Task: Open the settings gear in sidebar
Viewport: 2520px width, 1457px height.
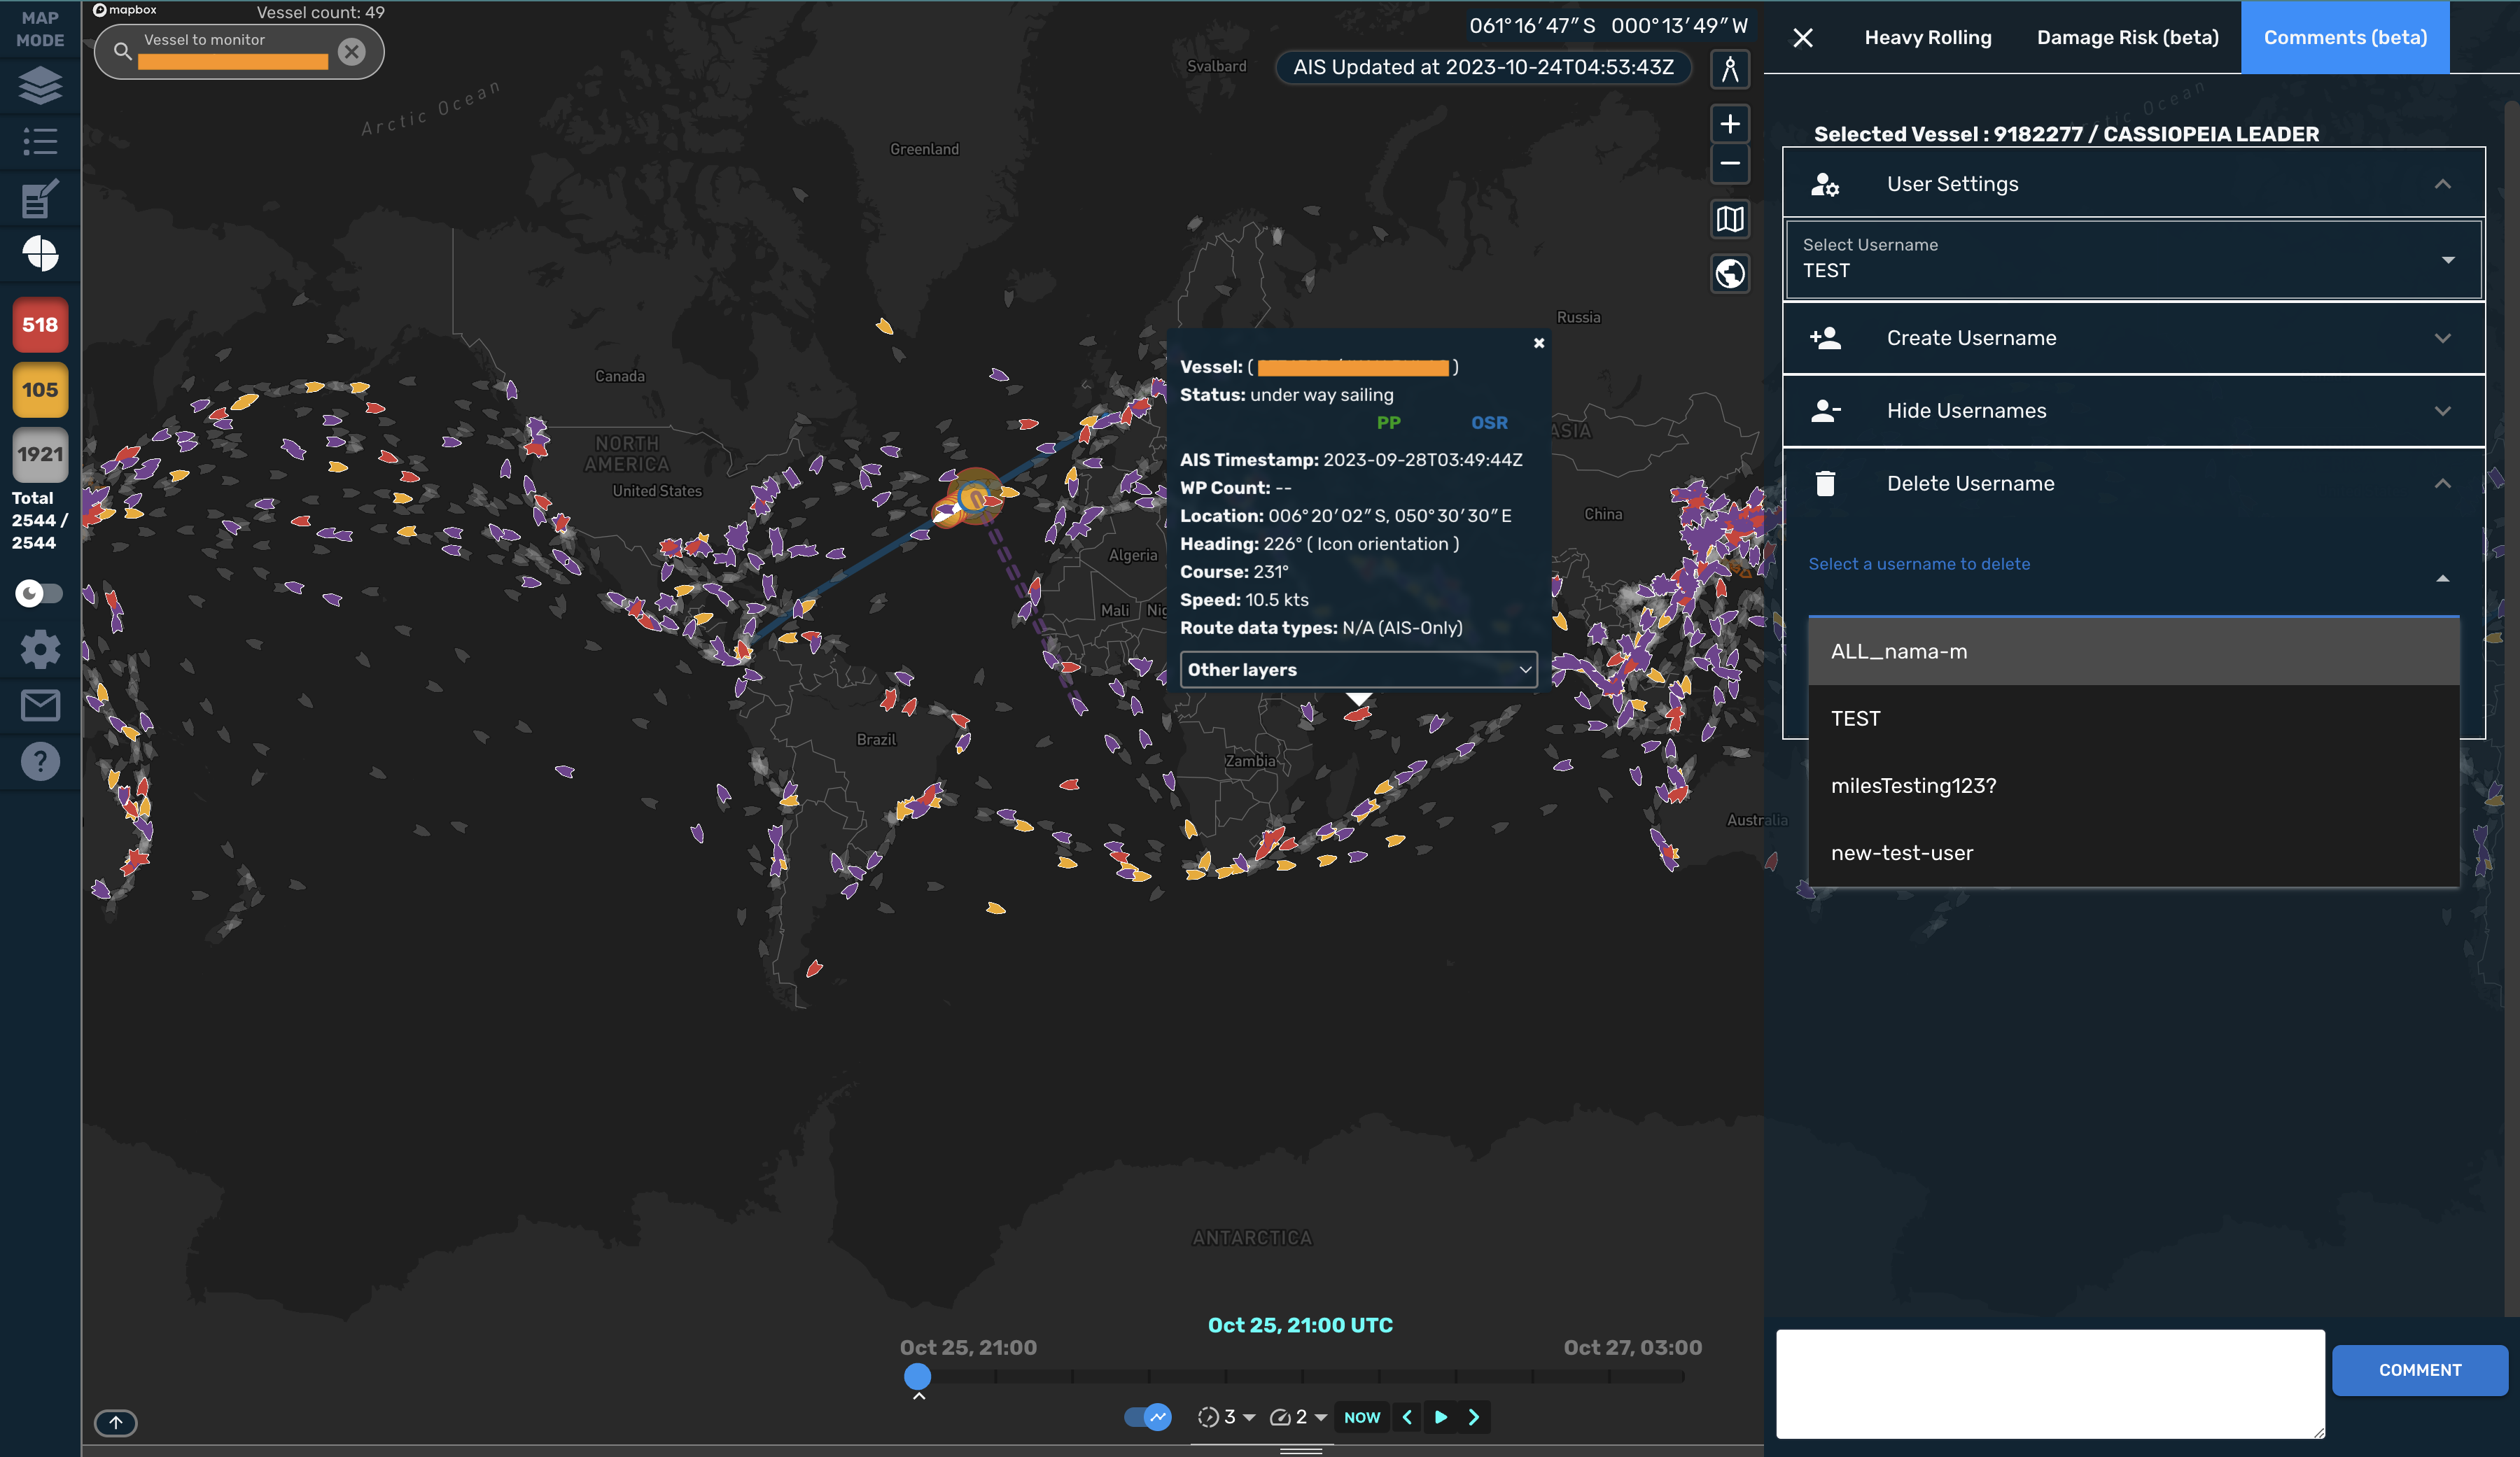Action: tap(40, 649)
